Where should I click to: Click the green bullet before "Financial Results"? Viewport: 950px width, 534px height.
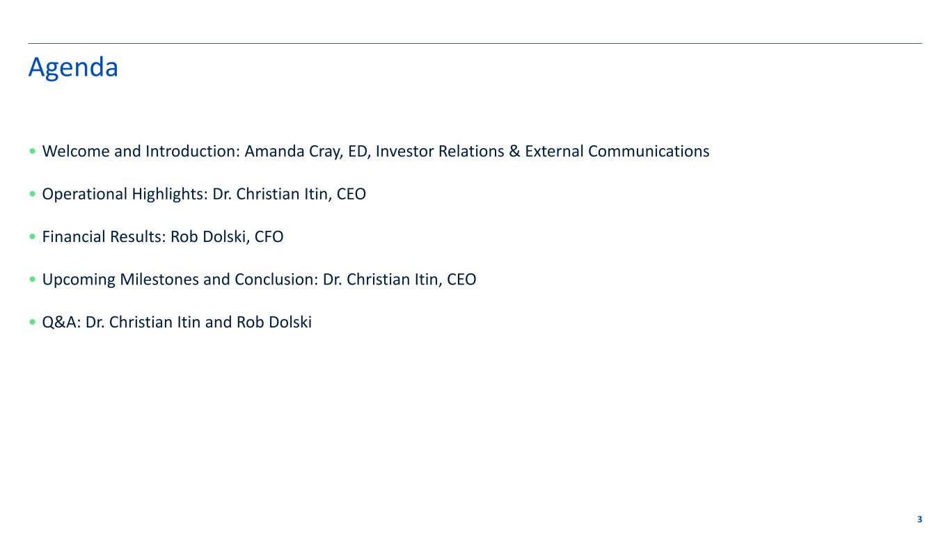(33, 237)
